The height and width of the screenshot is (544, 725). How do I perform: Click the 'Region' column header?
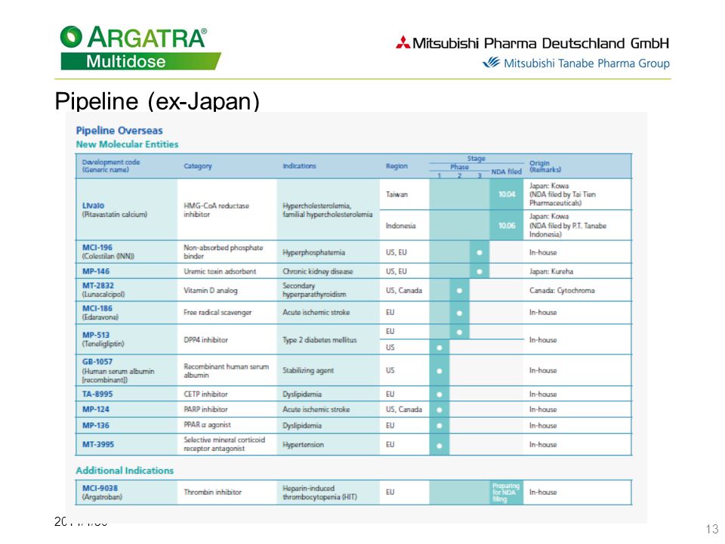tap(396, 166)
